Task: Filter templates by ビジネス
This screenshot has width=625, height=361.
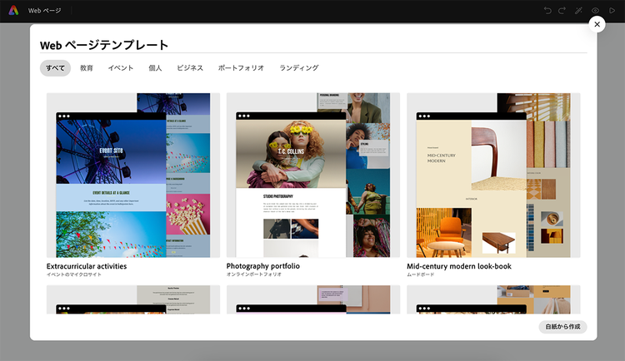Action: [189, 67]
